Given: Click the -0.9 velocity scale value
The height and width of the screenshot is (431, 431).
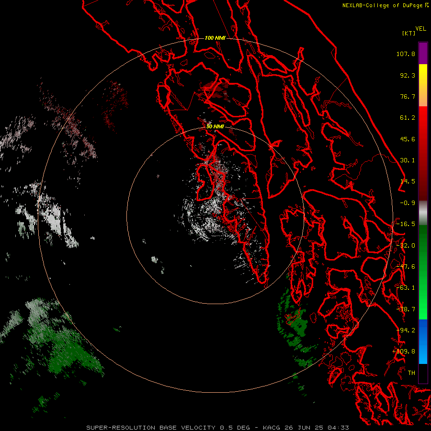Looking at the screenshot, I should 408,203.
